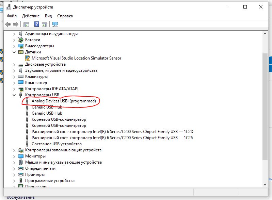
Task: Select the Intel USB host controller 1C2D
Action: 112,132
